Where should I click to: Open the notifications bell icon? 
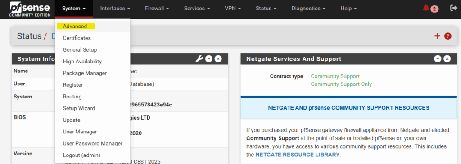coord(426,8)
